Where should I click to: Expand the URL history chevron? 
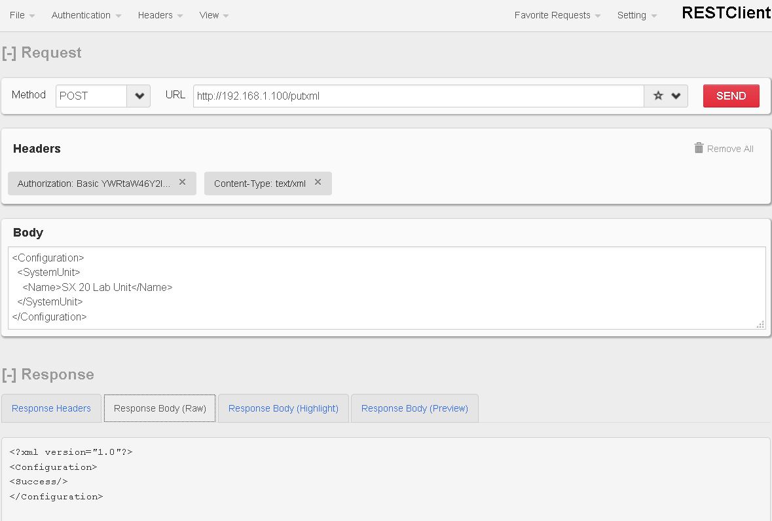coord(676,96)
